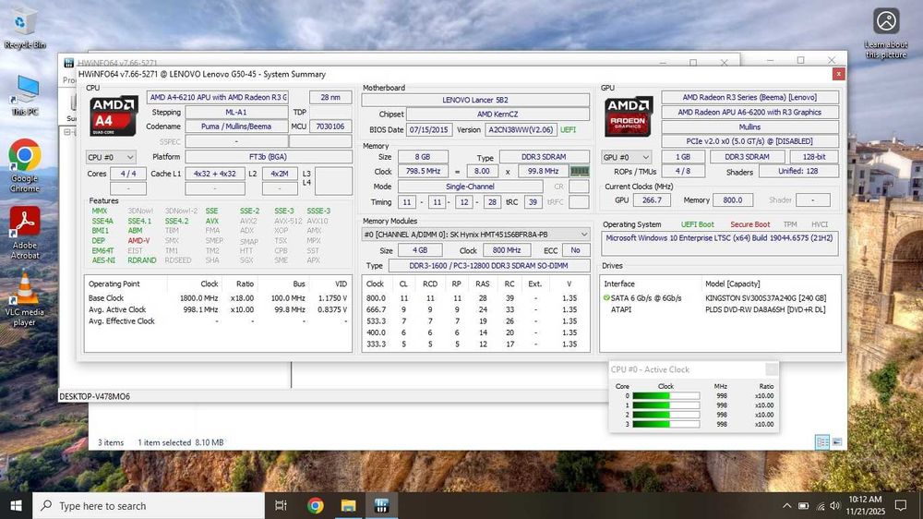Click the HWiNFO64 taskbar icon
The width and height of the screenshot is (923, 519).
pos(381,505)
